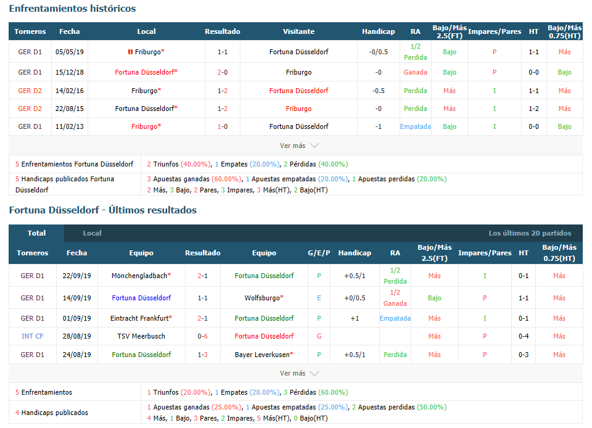
Task: Open Fortuna Düsseldorf link in 24/08/19 row
Action: pyautogui.click(x=141, y=355)
